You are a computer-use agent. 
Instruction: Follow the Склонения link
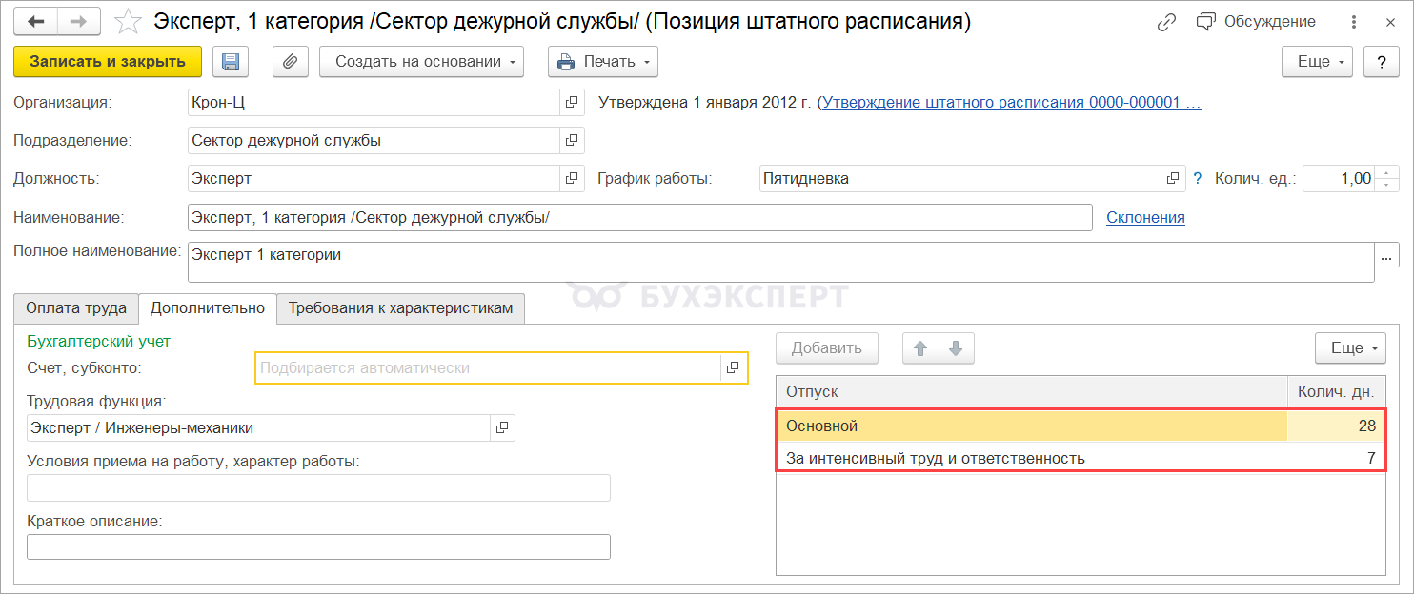pos(1145,217)
